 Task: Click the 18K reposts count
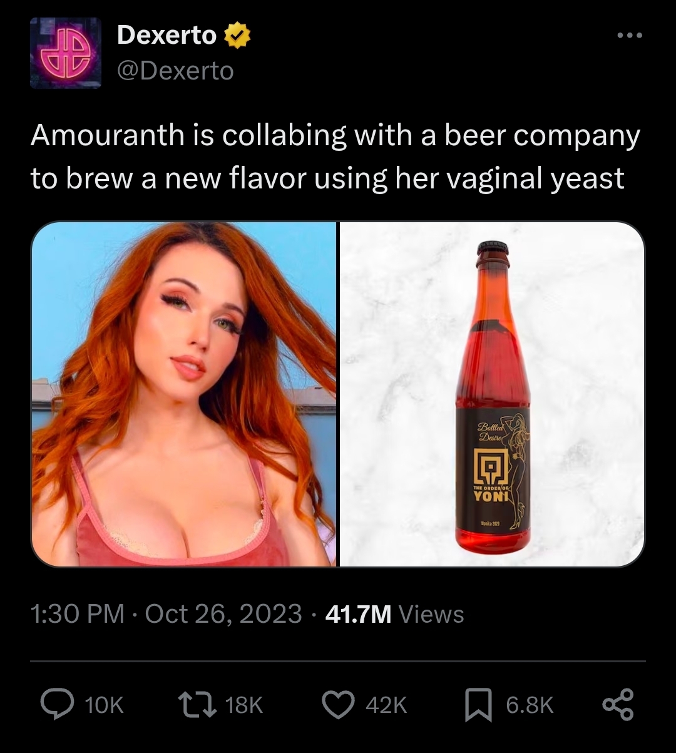coord(243,705)
